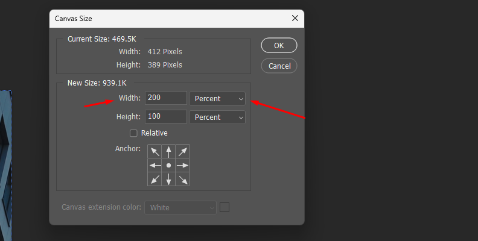Click the Height input field
478x241 pixels.
[x=165, y=117]
